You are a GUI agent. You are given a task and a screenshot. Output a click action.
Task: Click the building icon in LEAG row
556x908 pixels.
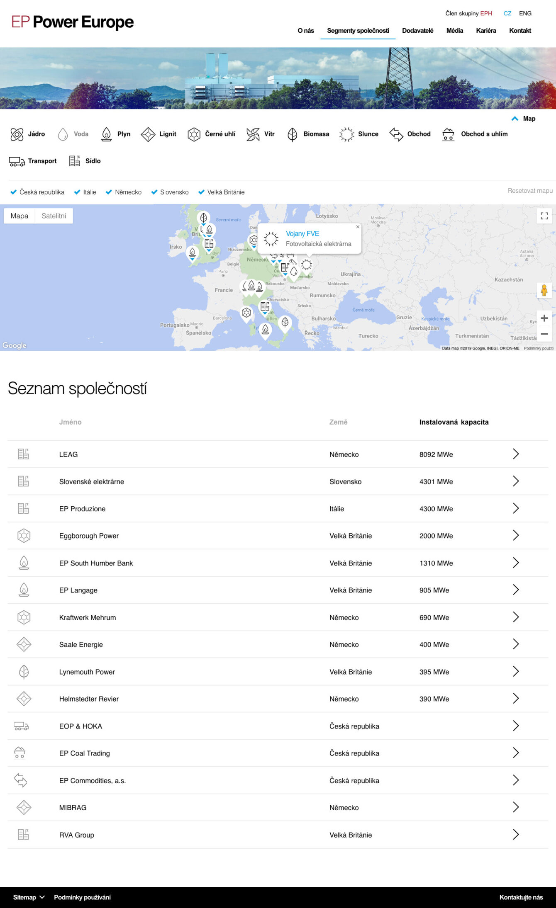click(24, 454)
